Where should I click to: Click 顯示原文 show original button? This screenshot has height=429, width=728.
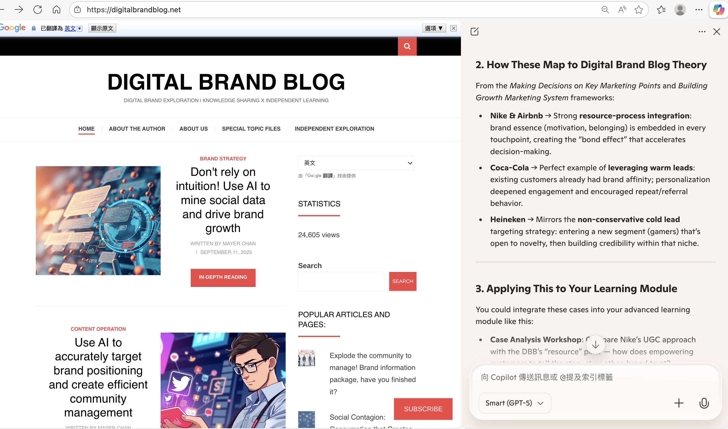coord(102,28)
